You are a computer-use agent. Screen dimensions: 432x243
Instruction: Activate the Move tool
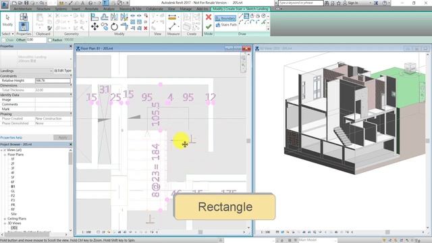[x=94, y=26]
